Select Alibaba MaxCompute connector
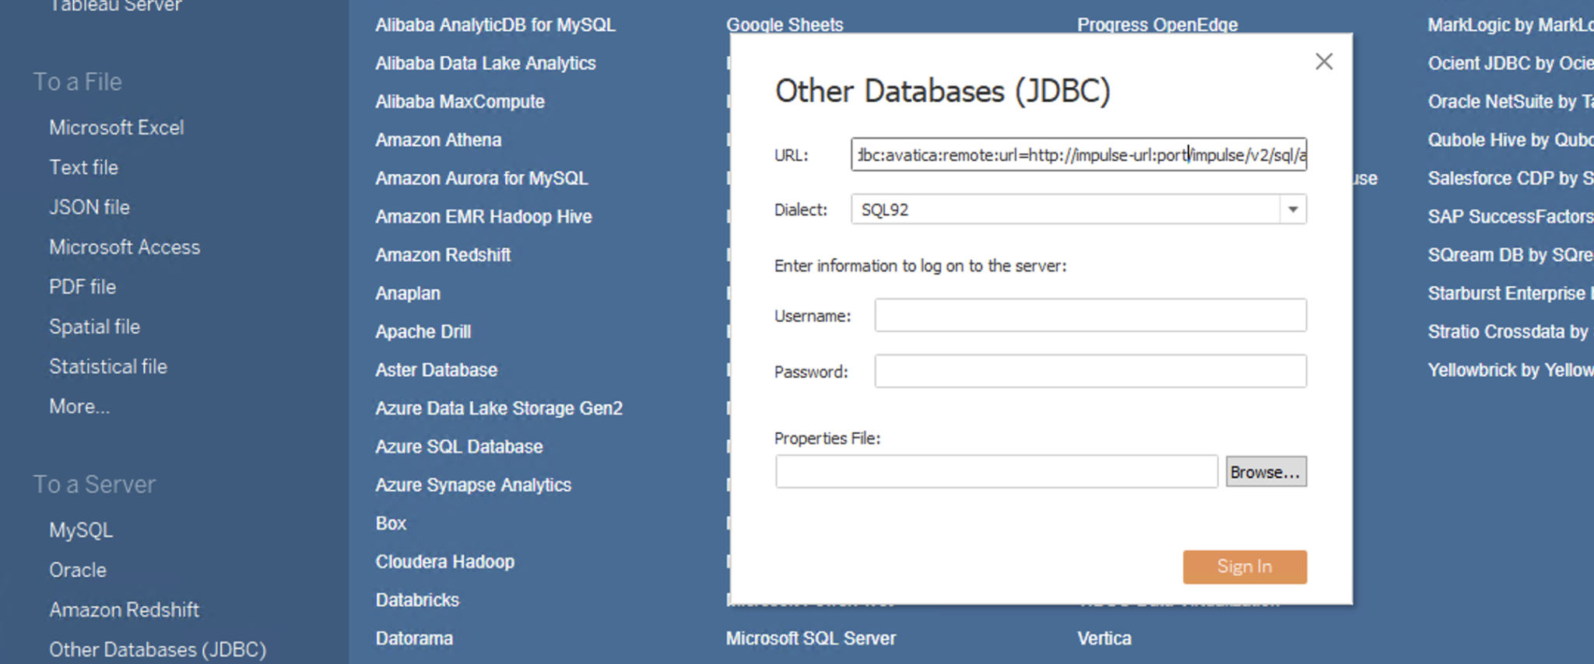Viewport: 1594px width, 664px height. click(x=460, y=102)
